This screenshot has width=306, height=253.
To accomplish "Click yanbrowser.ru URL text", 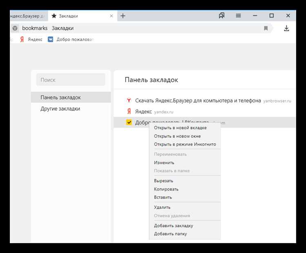I will click(x=277, y=101).
